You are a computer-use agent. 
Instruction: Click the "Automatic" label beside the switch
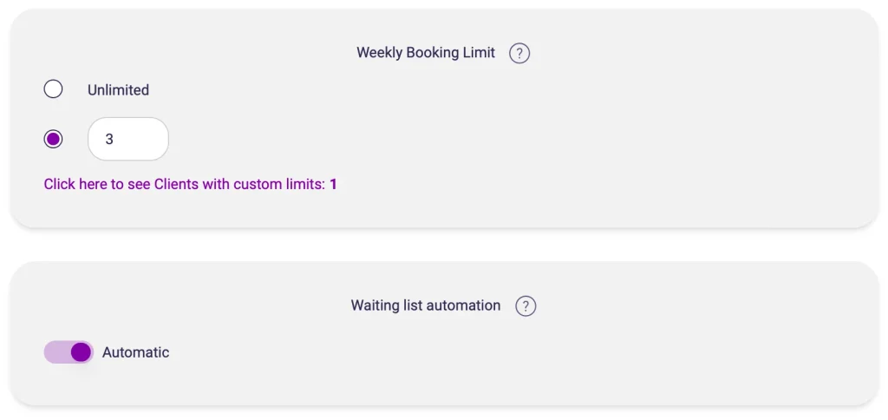tap(135, 352)
